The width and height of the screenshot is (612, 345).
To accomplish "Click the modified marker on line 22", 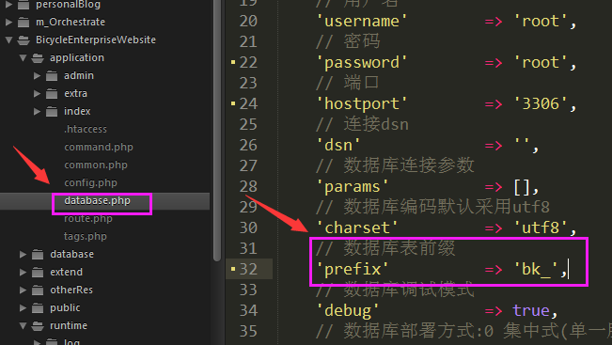I will 233,62.
